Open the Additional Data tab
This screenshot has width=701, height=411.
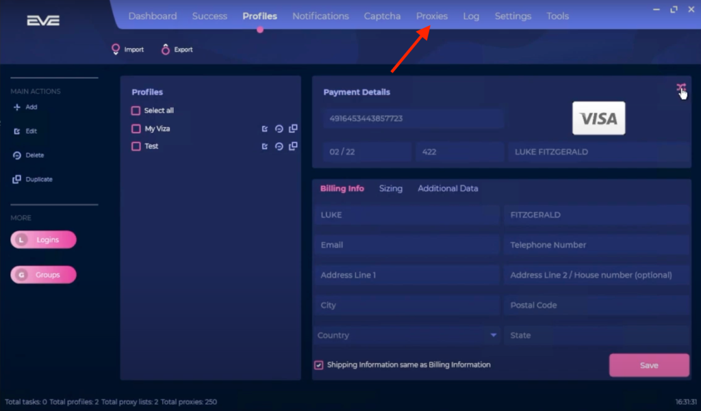[x=448, y=188]
